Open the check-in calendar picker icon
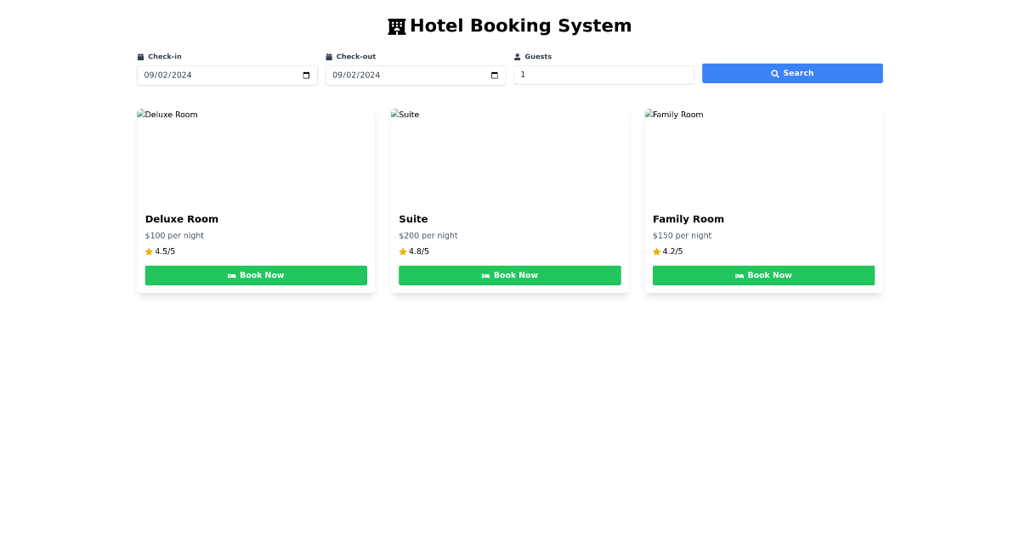The height and width of the screenshot is (535, 1020). pyautogui.click(x=305, y=75)
